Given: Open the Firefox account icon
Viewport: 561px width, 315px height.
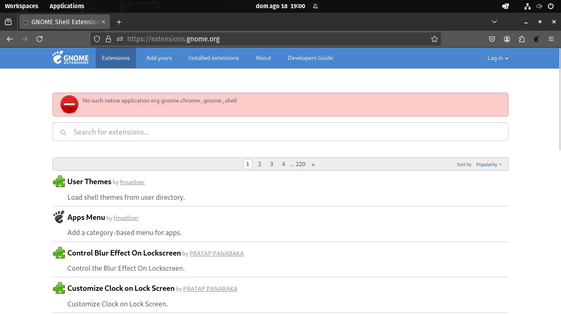Looking at the screenshot, I should coord(507,39).
